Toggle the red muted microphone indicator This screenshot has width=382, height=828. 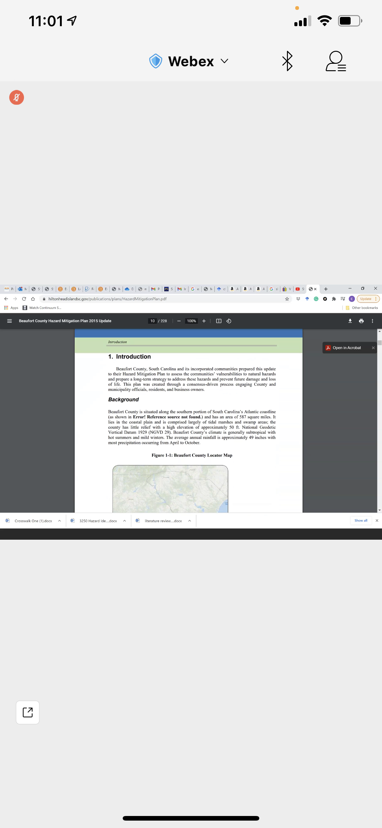pos(17,97)
